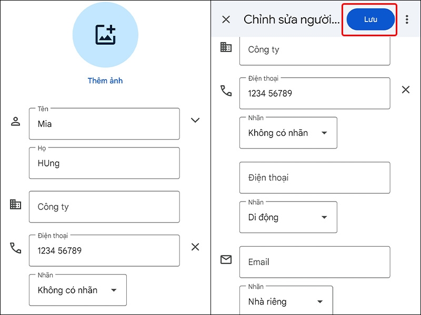Open the 'Không có nhãn' label dropdown
This screenshot has height=315, width=421.
pos(288,133)
